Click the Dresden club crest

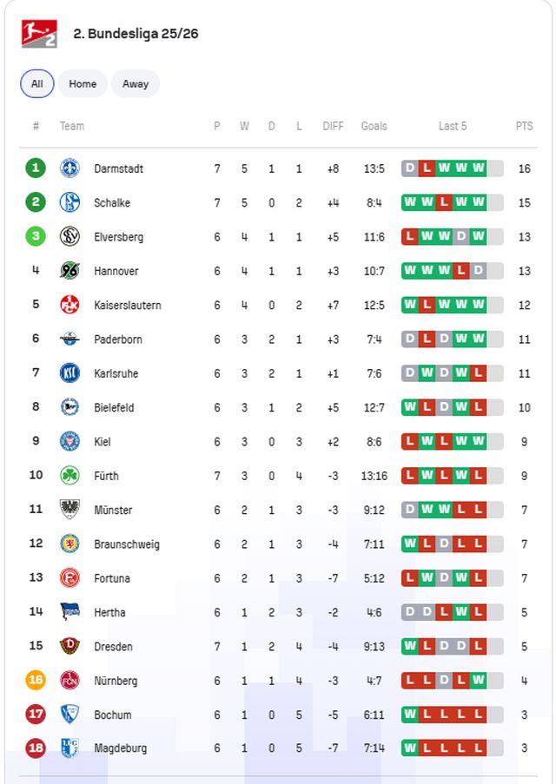point(69,646)
